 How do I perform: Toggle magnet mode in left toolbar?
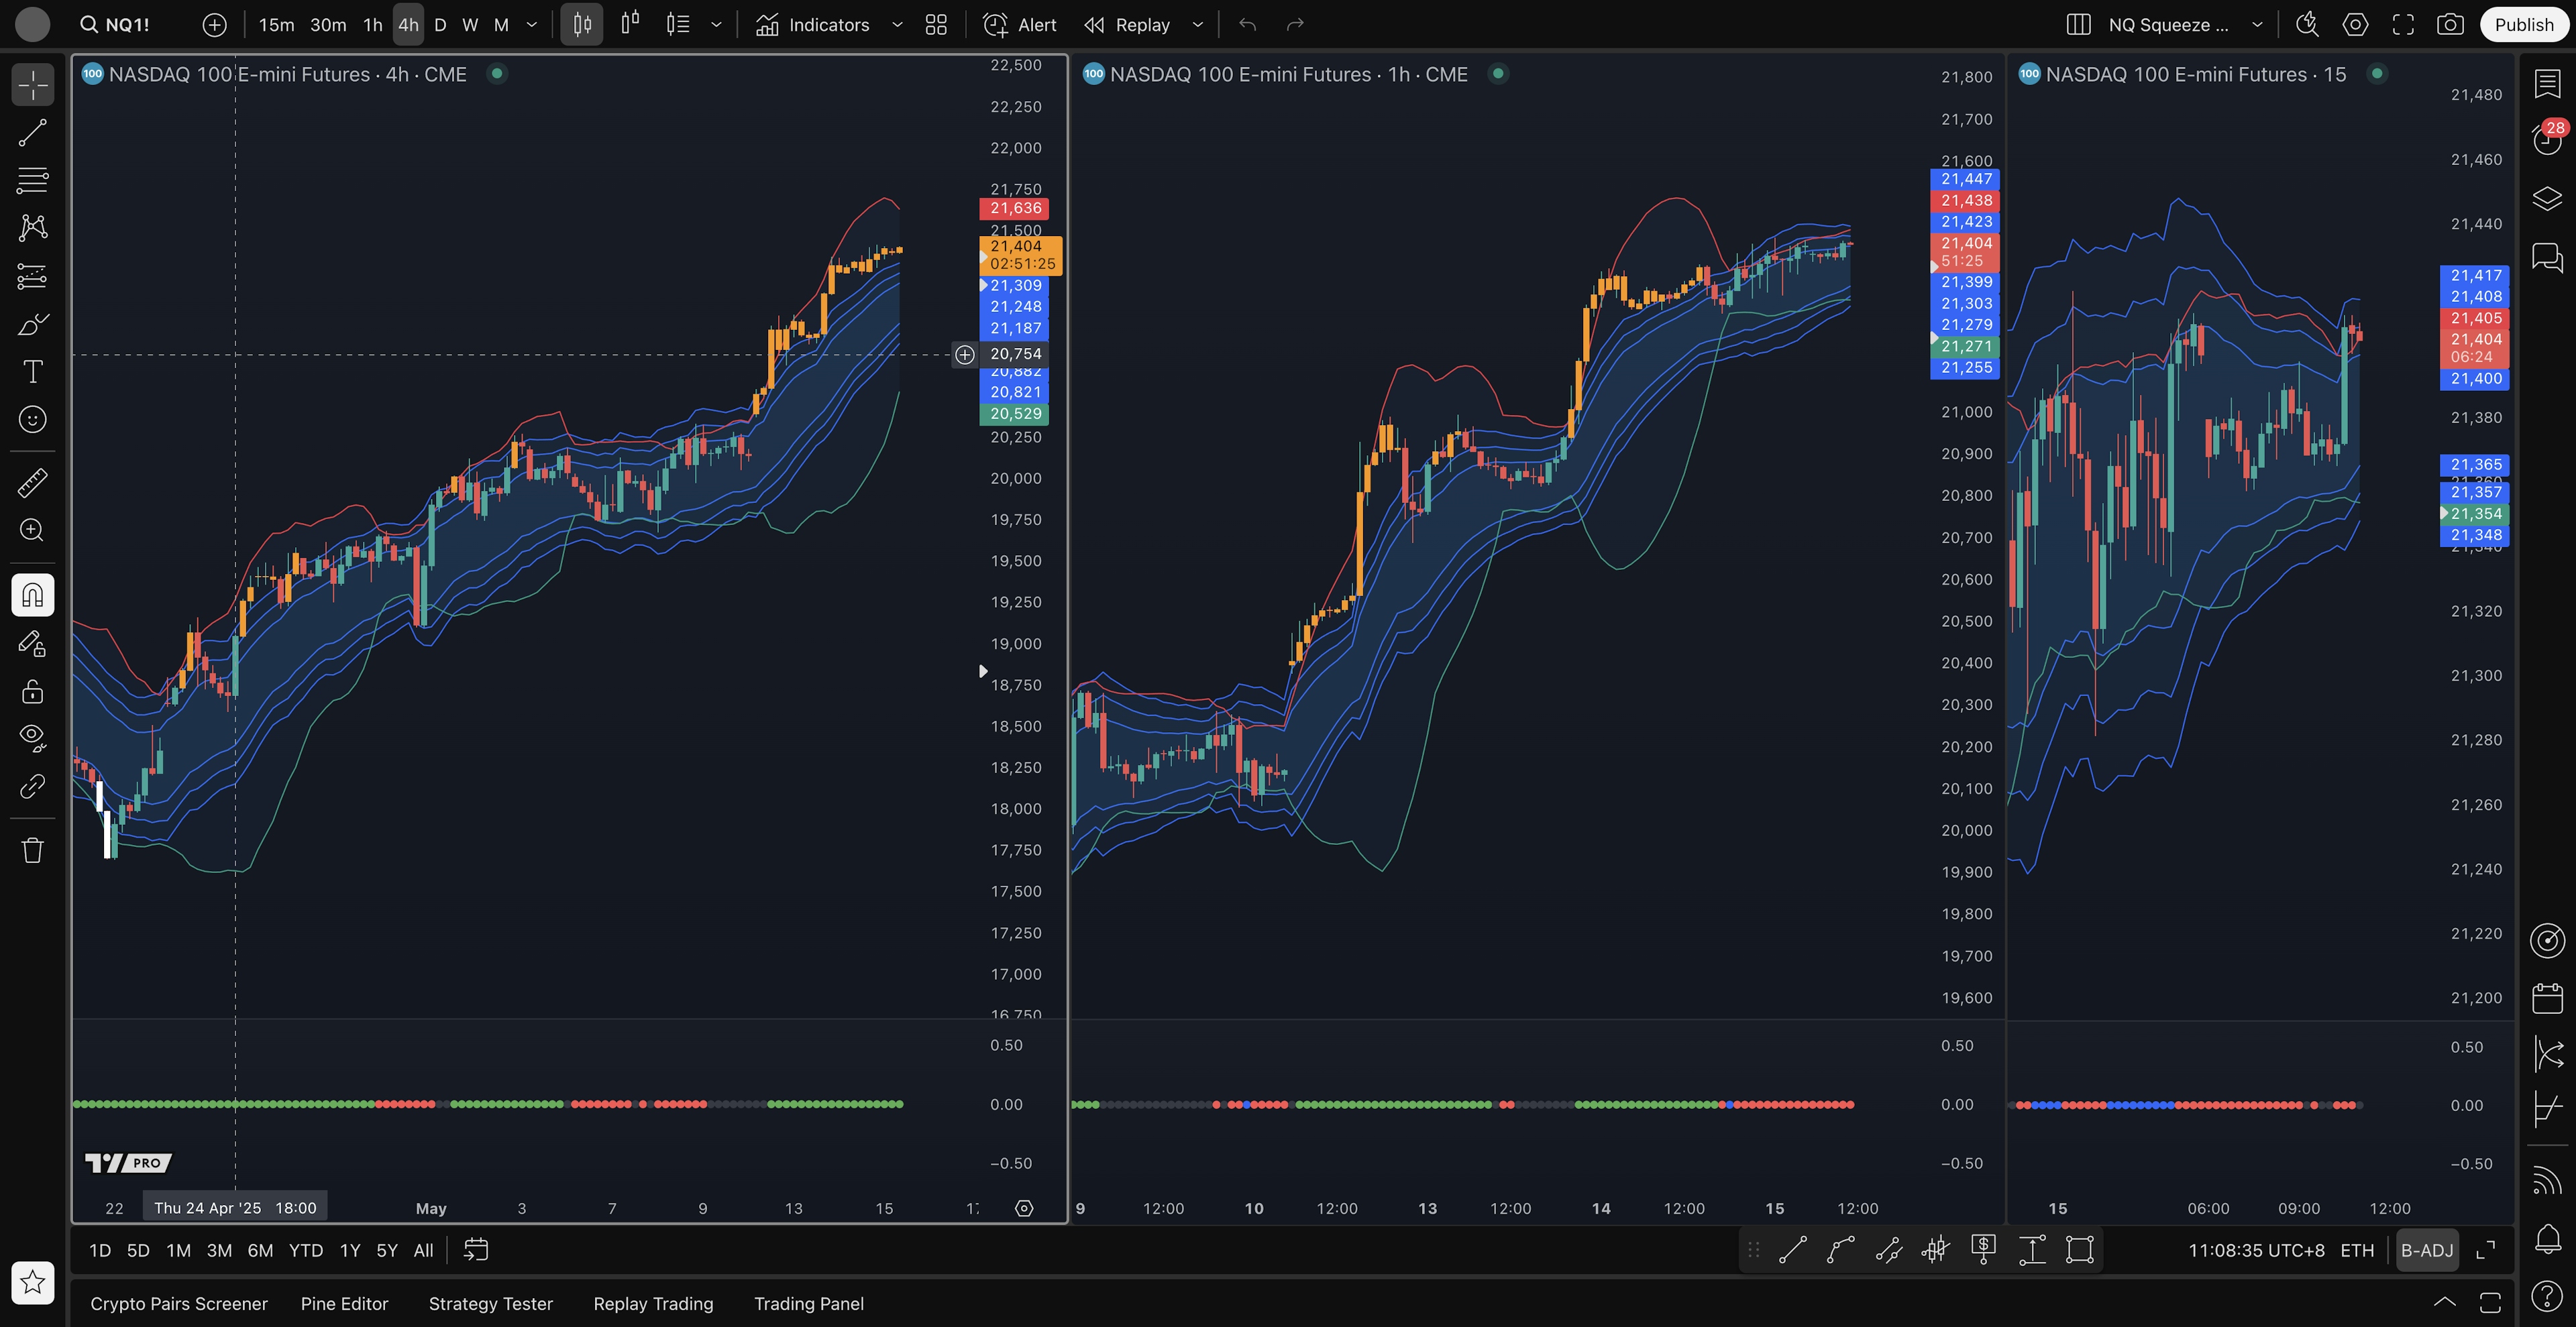(x=32, y=595)
